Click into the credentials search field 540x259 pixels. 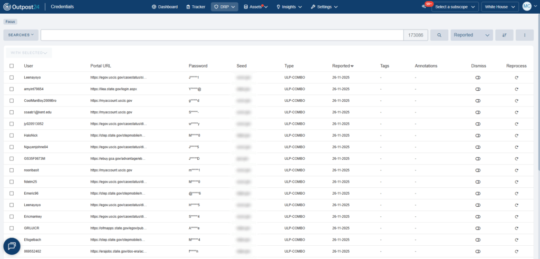click(221, 35)
